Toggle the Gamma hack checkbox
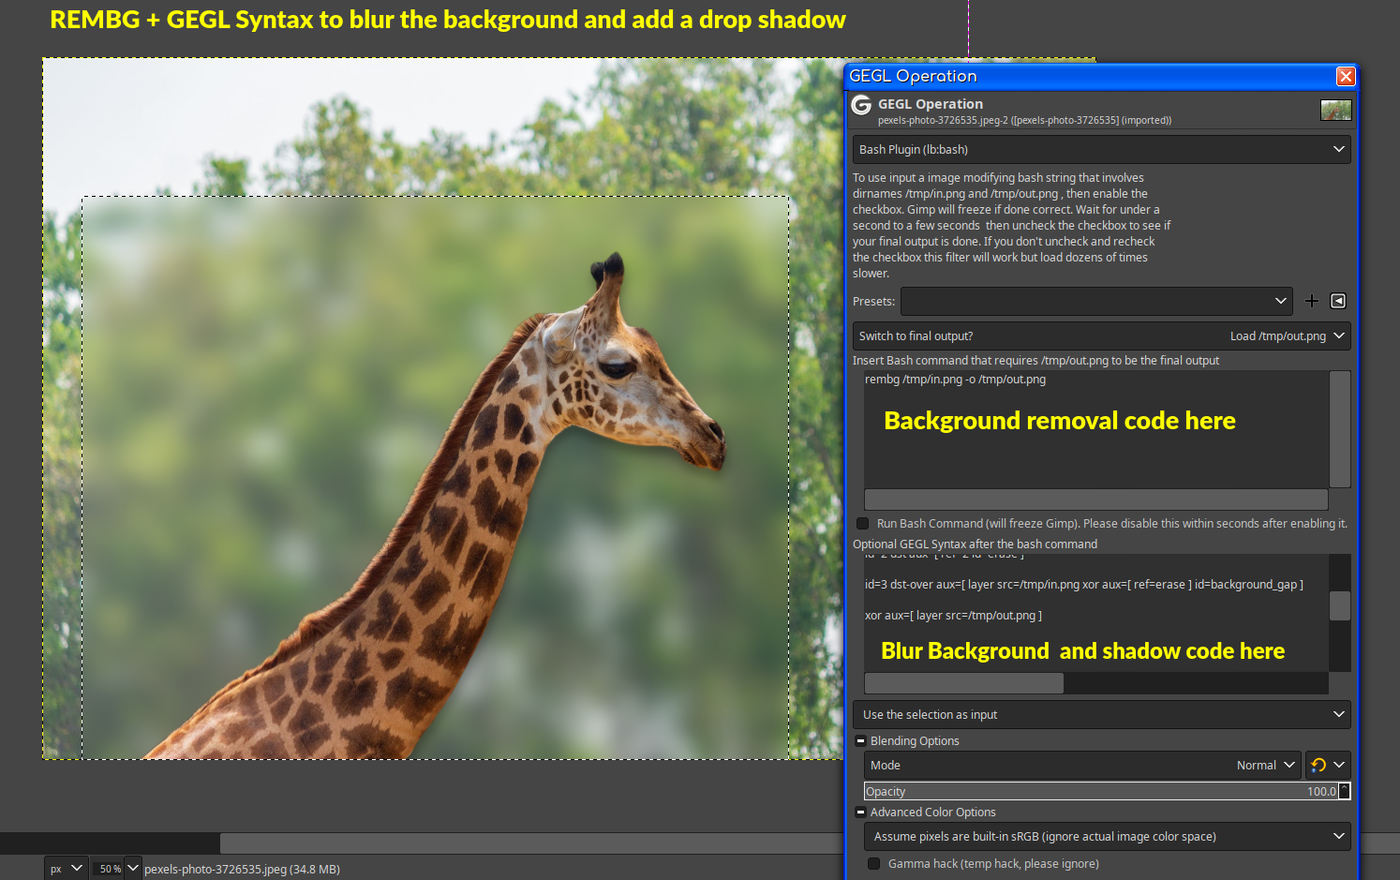 click(874, 864)
